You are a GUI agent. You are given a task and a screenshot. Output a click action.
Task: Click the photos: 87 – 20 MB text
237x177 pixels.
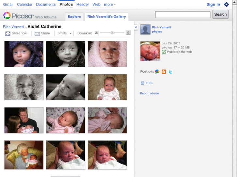pos(176,48)
